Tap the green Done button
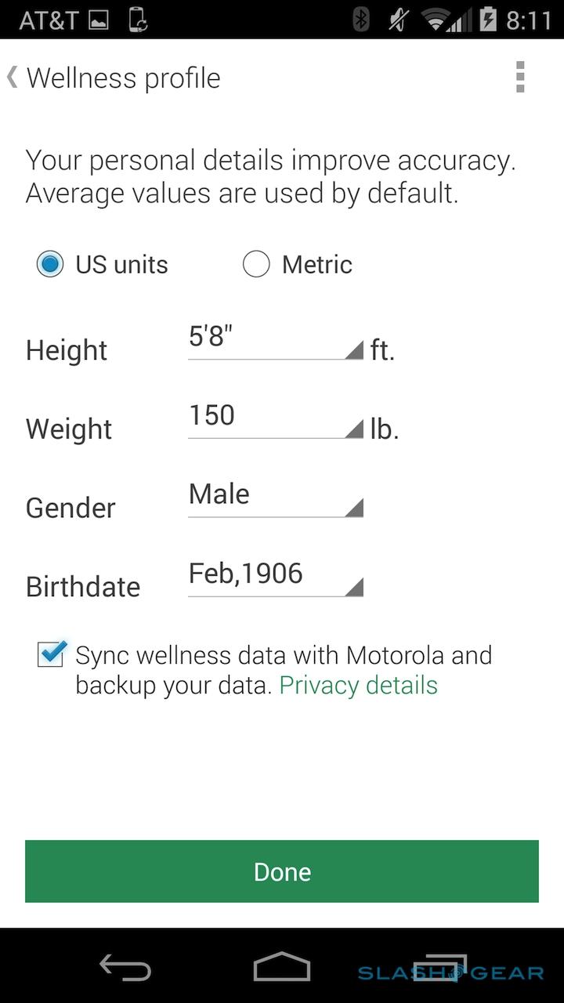 (282, 871)
